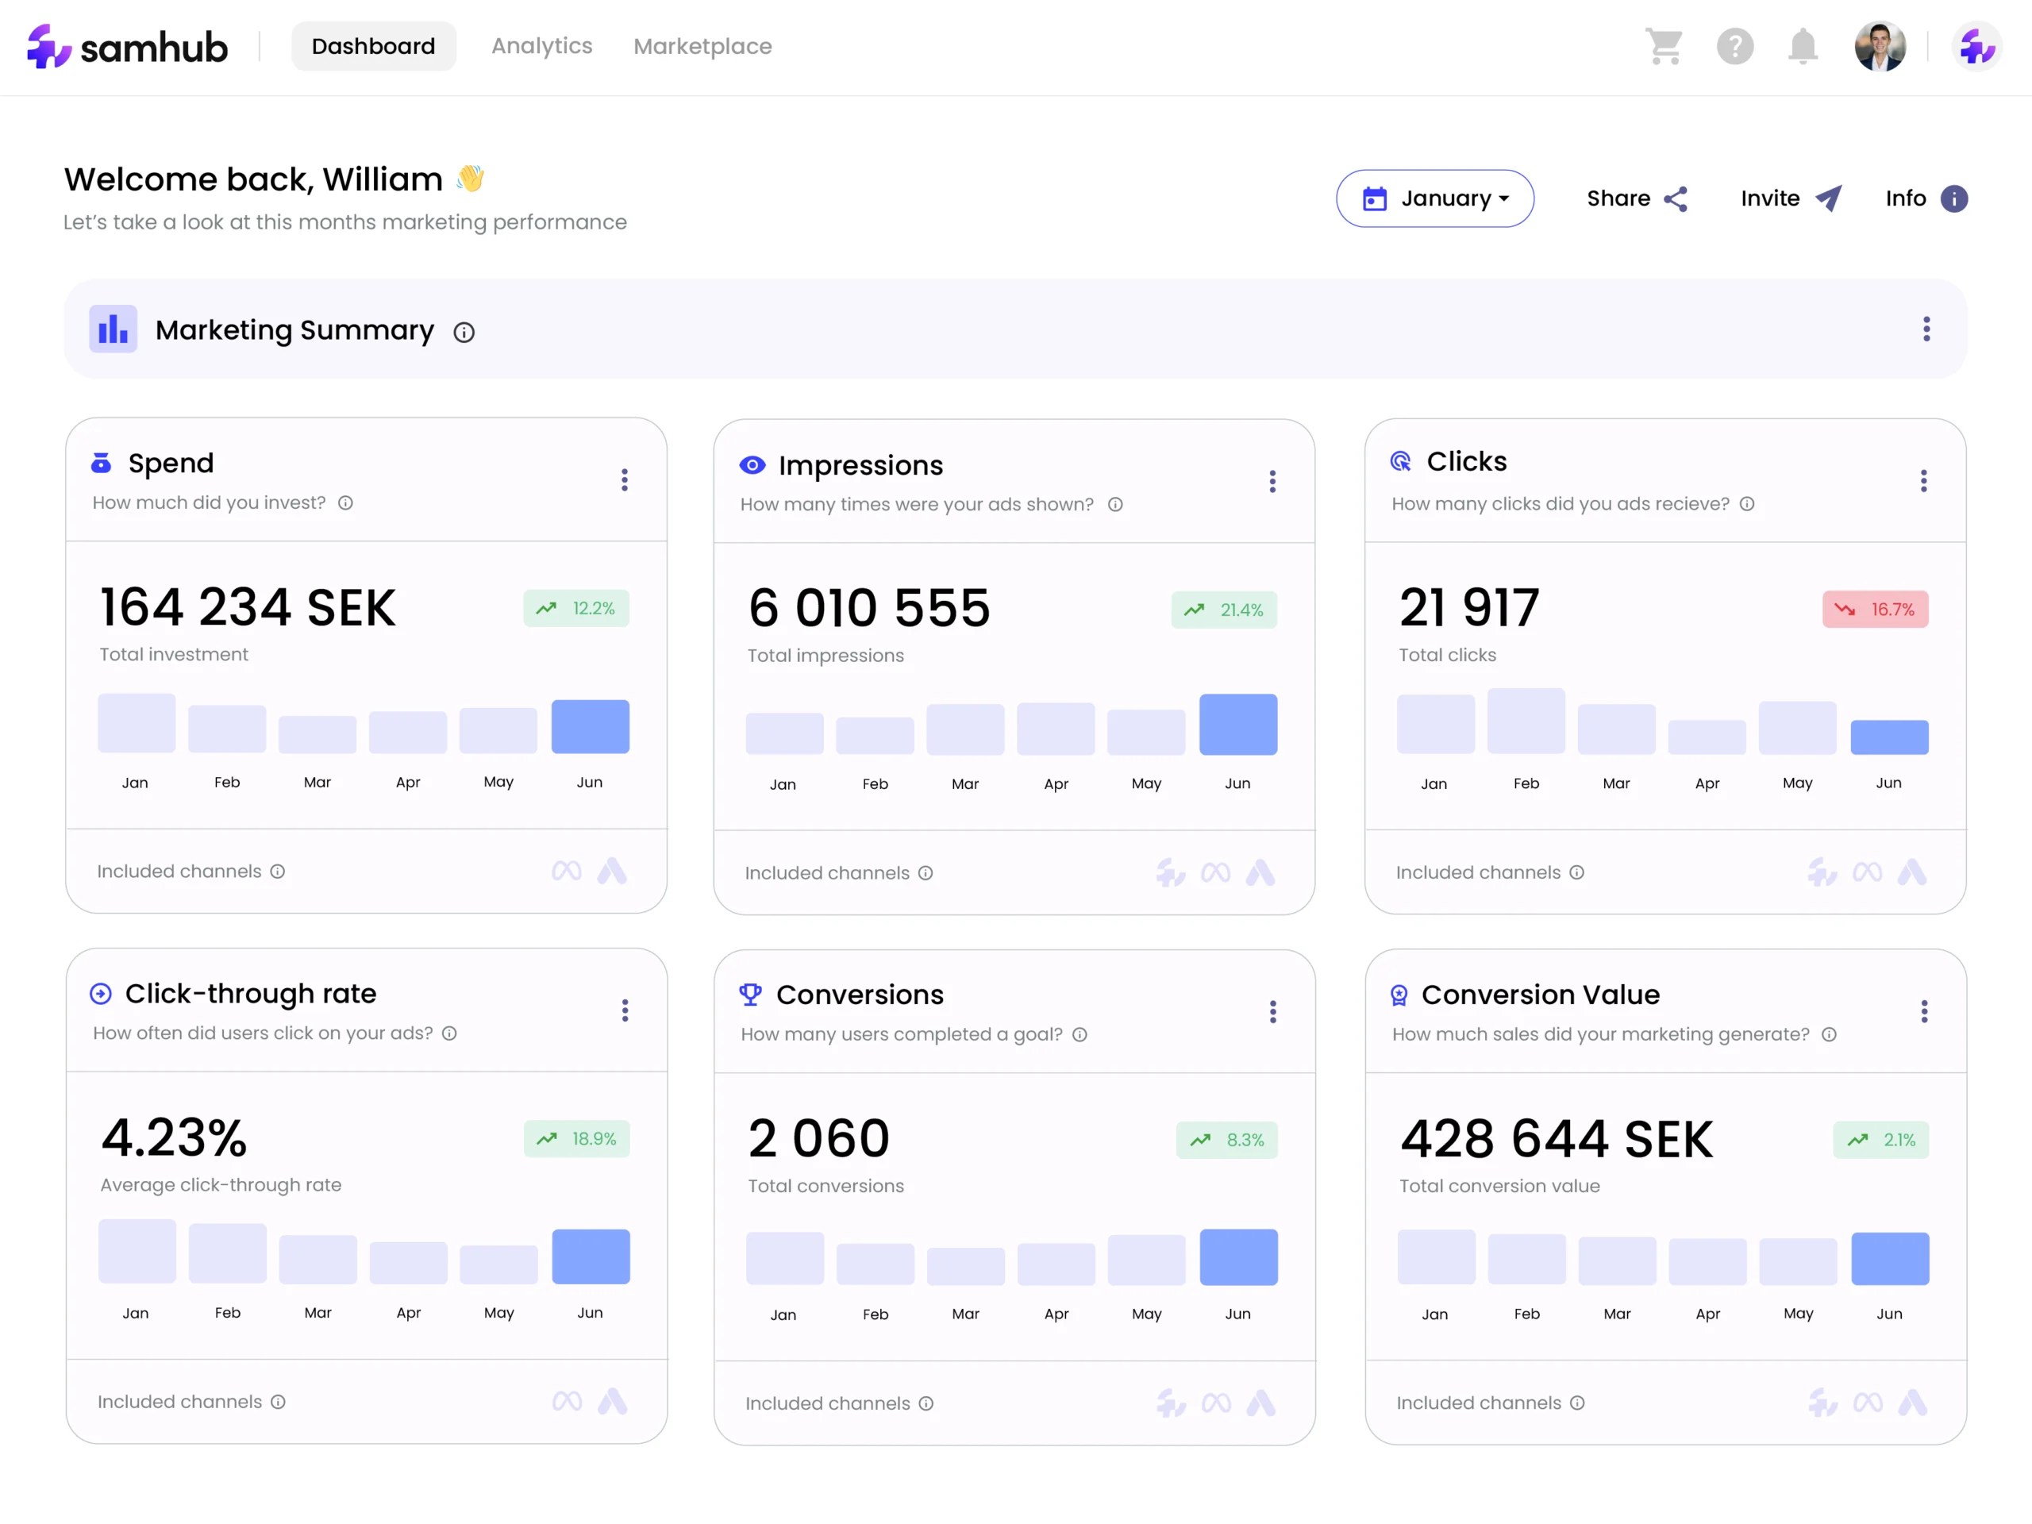Viewport: 2032px width, 1524px height.
Task: Open the shopping cart icon
Action: (1664, 46)
